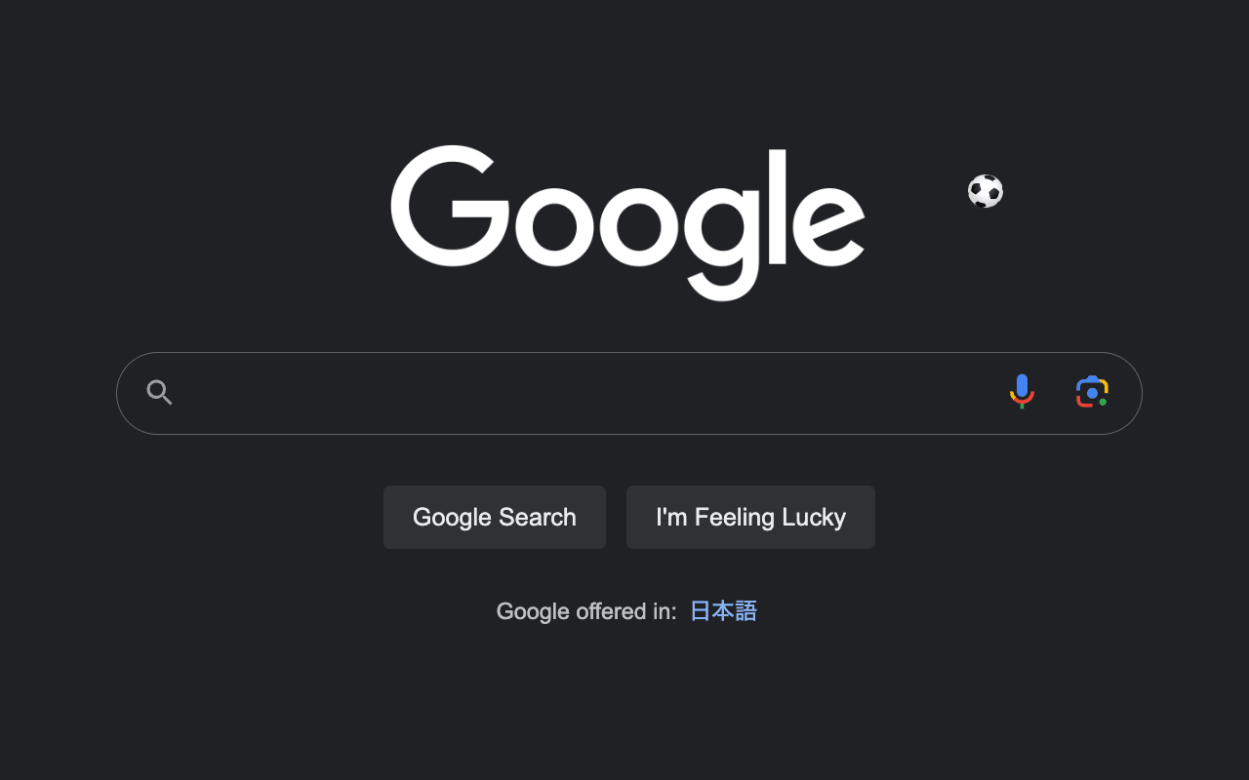The height and width of the screenshot is (780, 1249).
Task: Click the rounded search box
Action: pos(627,392)
